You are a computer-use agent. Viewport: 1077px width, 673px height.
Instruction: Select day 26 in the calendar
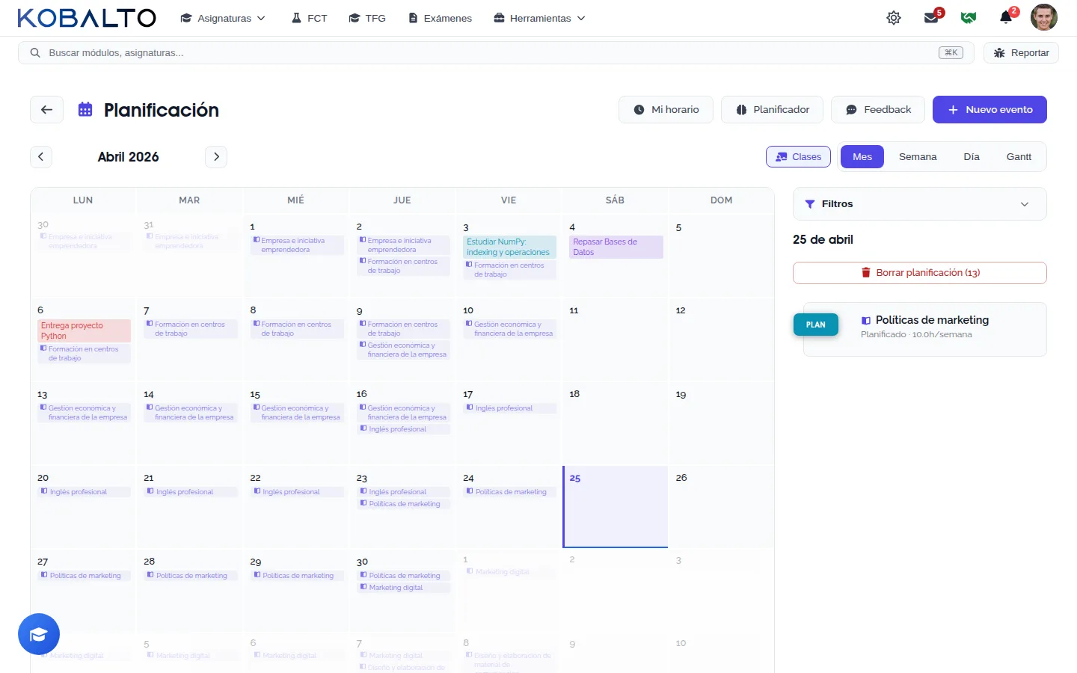click(x=721, y=507)
